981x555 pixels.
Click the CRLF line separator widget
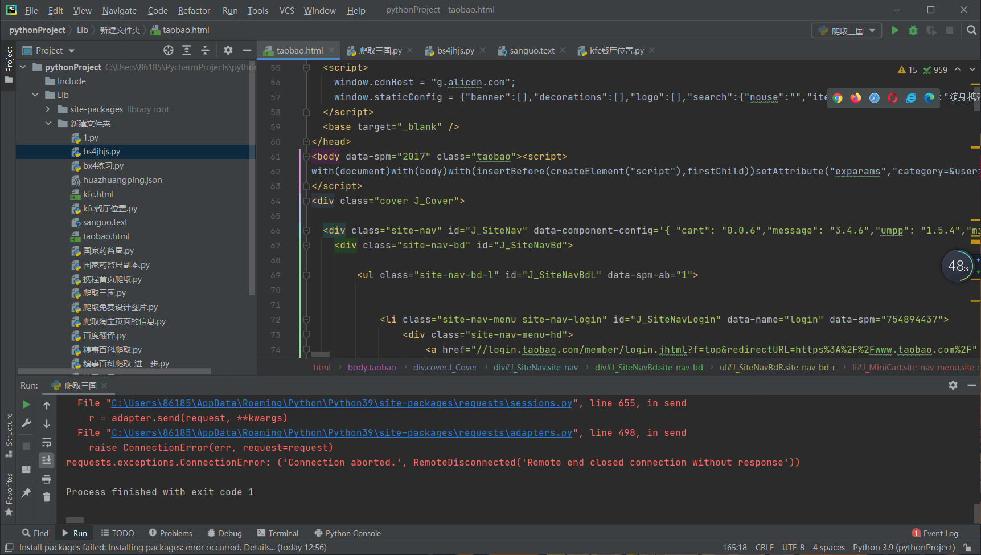[764, 548]
